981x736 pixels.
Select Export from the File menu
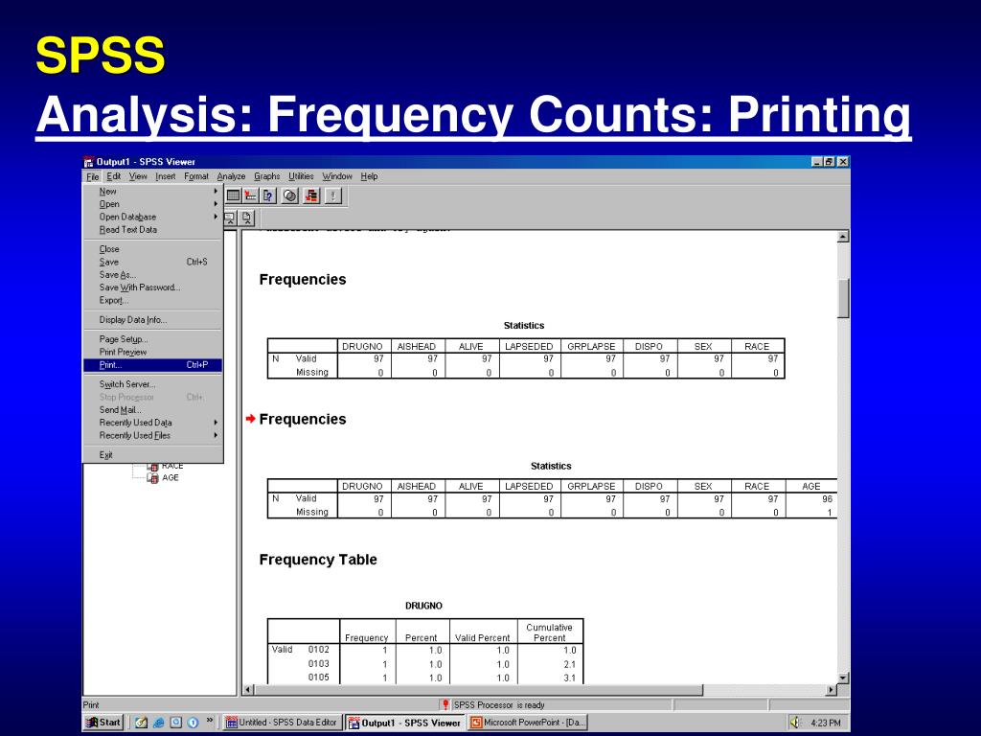click(x=153, y=300)
